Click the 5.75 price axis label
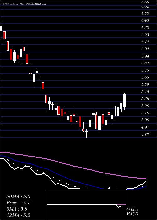The height and width of the screenshot is (220, 157). pyautogui.click(x=145, y=70)
